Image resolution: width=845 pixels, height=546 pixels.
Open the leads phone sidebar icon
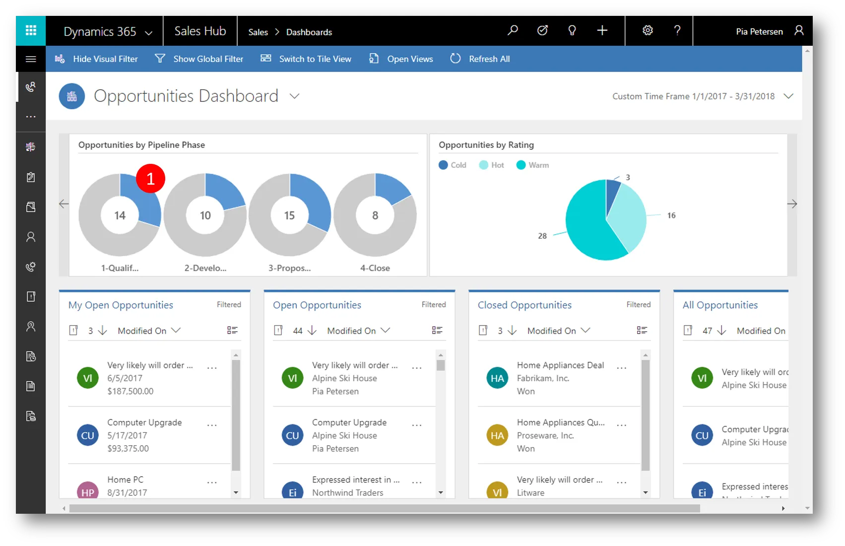point(31,267)
